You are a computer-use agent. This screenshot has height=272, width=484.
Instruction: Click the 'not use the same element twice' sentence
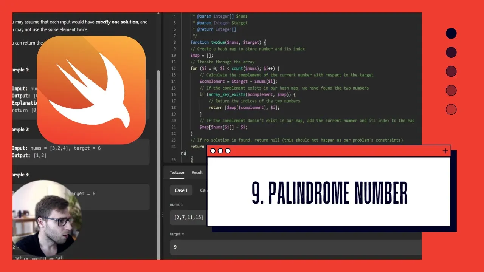click(x=50, y=29)
